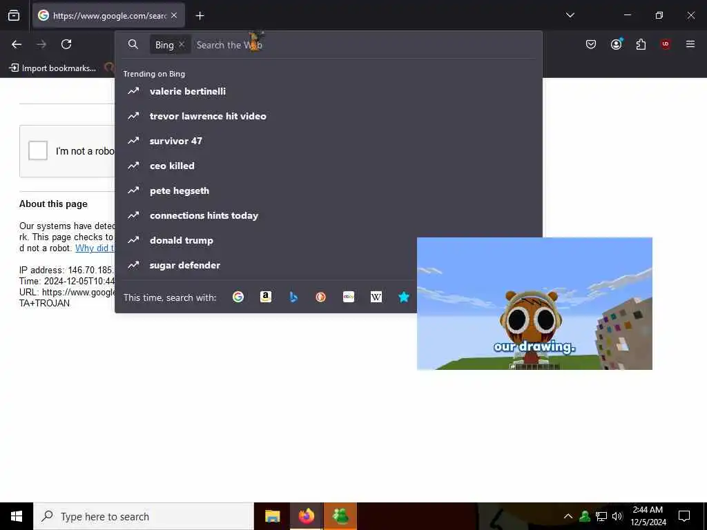The width and height of the screenshot is (707, 530).
Task: Open the Firefox hamburger menu
Action: pyautogui.click(x=690, y=44)
